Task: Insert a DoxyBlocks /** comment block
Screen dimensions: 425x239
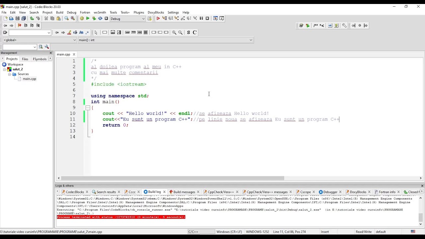Action: pos(315,26)
